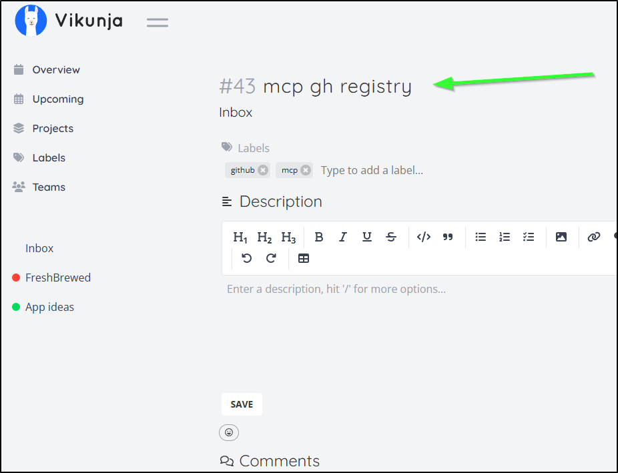Viewport: 618px width, 473px height.
Task: Add an emoji reaction to task
Action: (x=229, y=432)
